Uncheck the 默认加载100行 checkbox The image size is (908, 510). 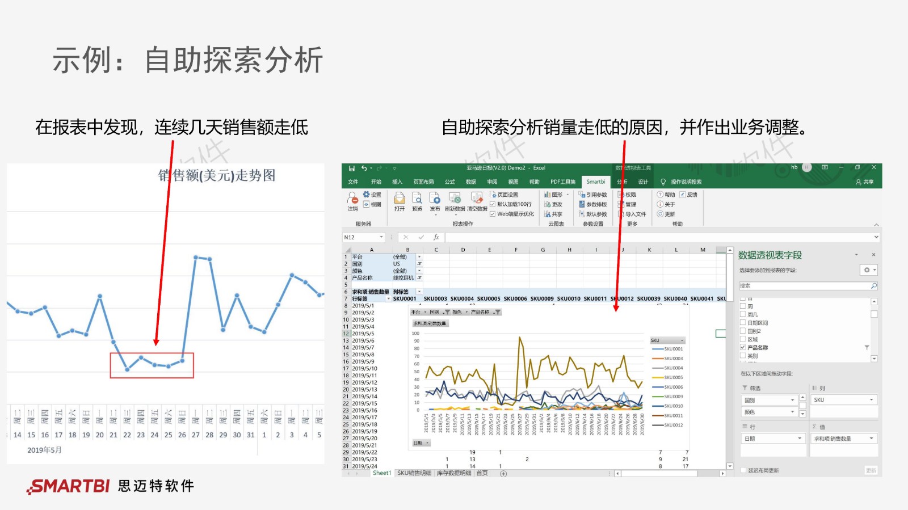(x=493, y=204)
